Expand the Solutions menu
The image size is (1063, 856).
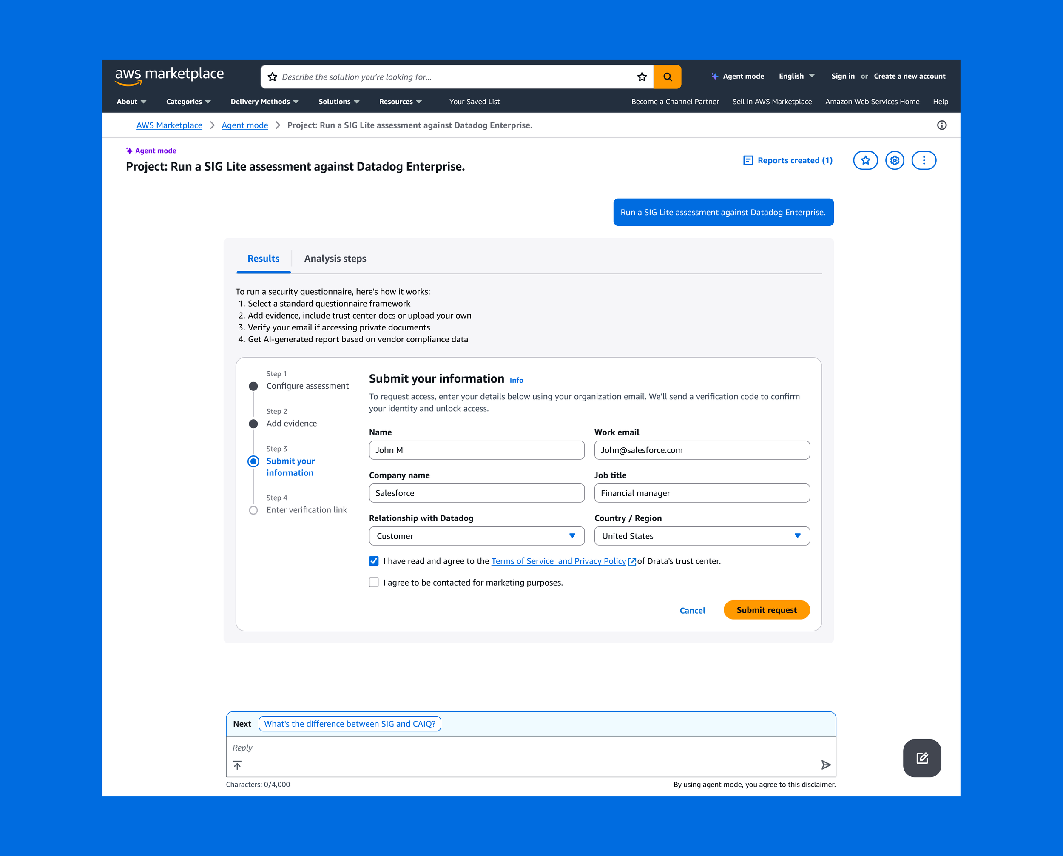[x=339, y=102]
